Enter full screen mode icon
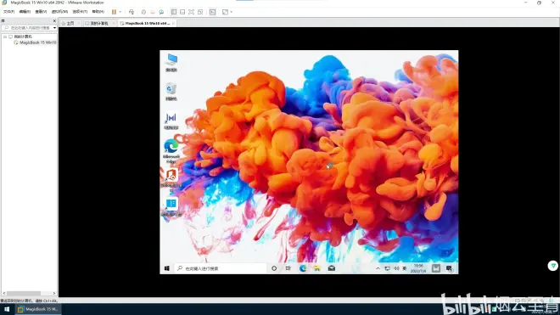This screenshot has height=315, width=560. (x=192, y=12)
